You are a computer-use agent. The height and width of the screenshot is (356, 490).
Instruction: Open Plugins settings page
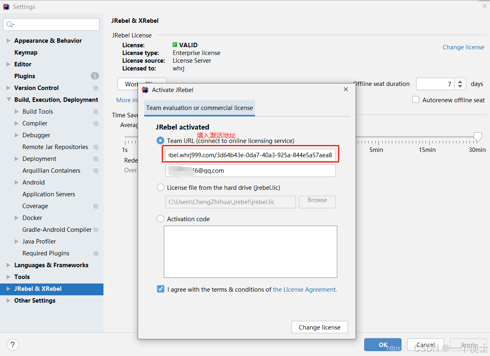pyautogui.click(x=24, y=76)
